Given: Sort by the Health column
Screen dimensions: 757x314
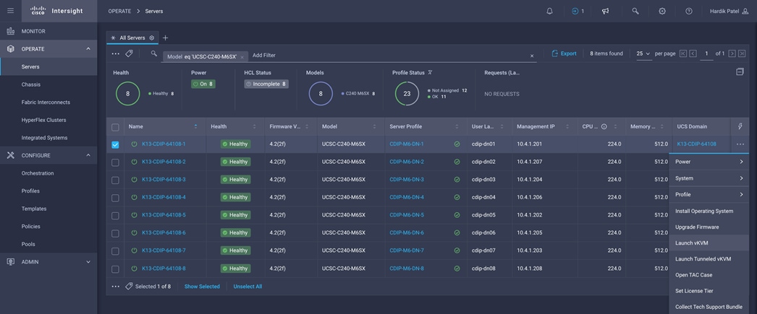Looking at the screenshot, I should tap(255, 126).
